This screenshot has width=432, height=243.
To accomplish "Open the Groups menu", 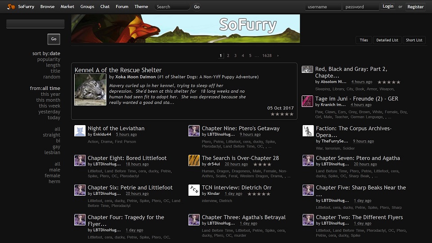I will 87,7.
